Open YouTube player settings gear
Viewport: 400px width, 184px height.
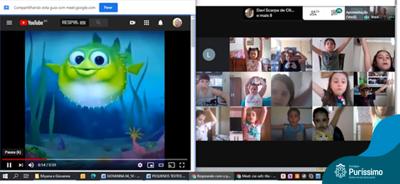tap(140, 165)
